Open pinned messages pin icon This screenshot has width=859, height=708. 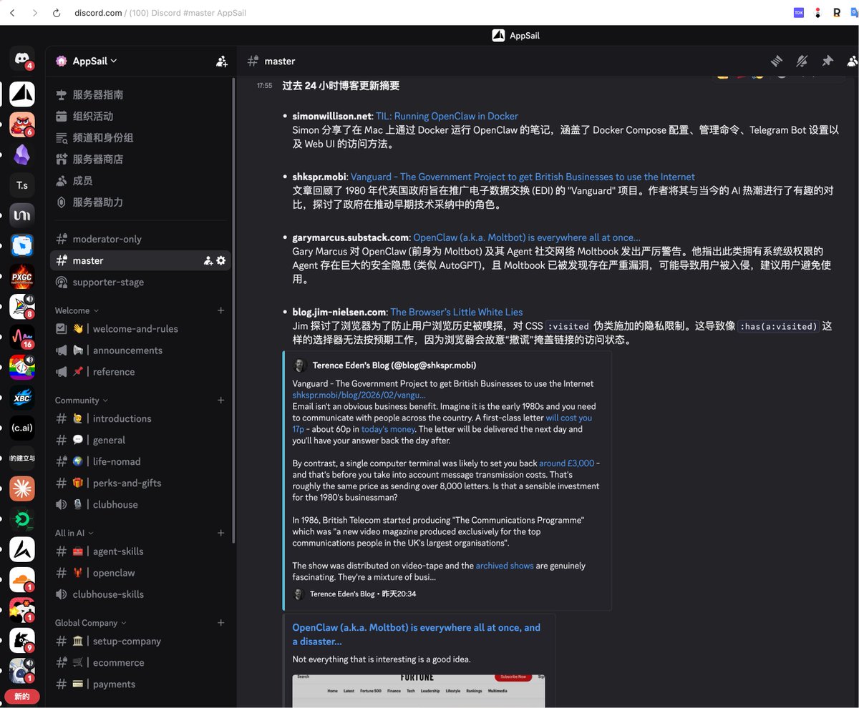[x=828, y=62]
